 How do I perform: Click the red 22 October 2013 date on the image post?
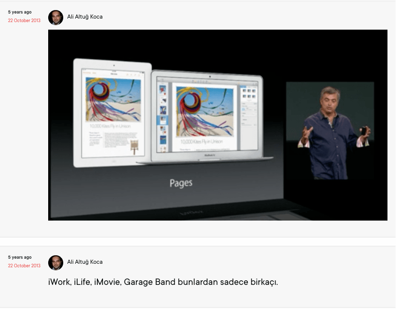(x=24, y=21)
